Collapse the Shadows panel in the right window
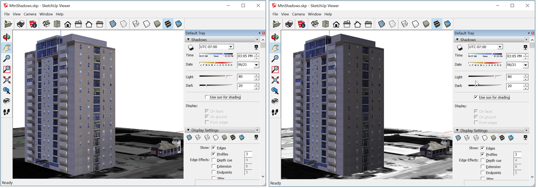The image size is (538, 188). tap(457, 40)
